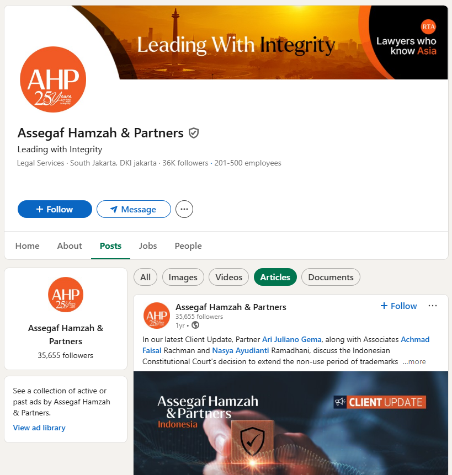The image size is (452, 475).
Task: Toggle the Articles filter chip
Action: click(x=275, y=277)
